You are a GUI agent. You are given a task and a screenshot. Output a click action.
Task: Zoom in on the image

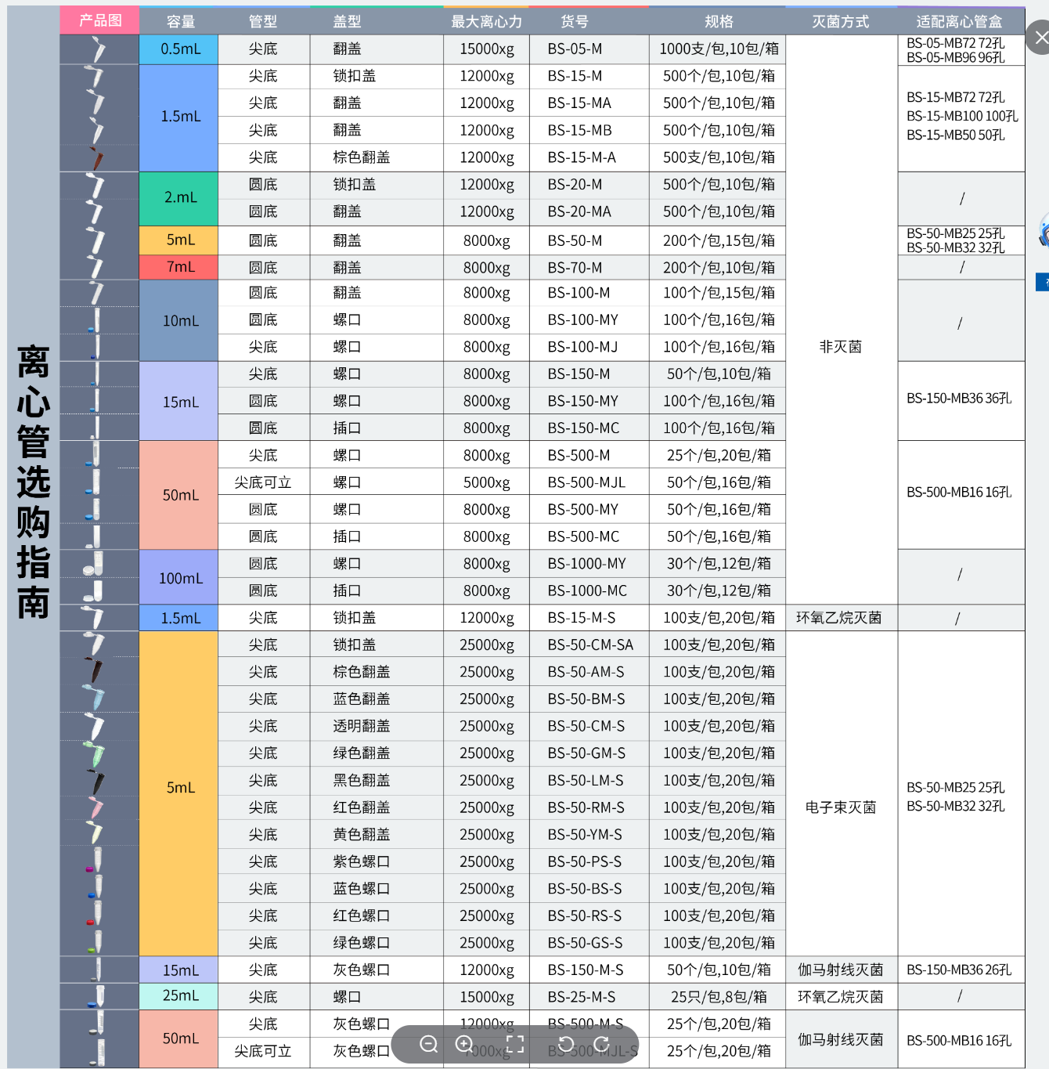click(x=464, y=1044)
